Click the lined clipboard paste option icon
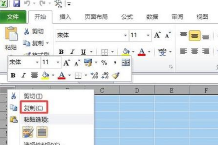218x145 pixels. coord(42,132)
